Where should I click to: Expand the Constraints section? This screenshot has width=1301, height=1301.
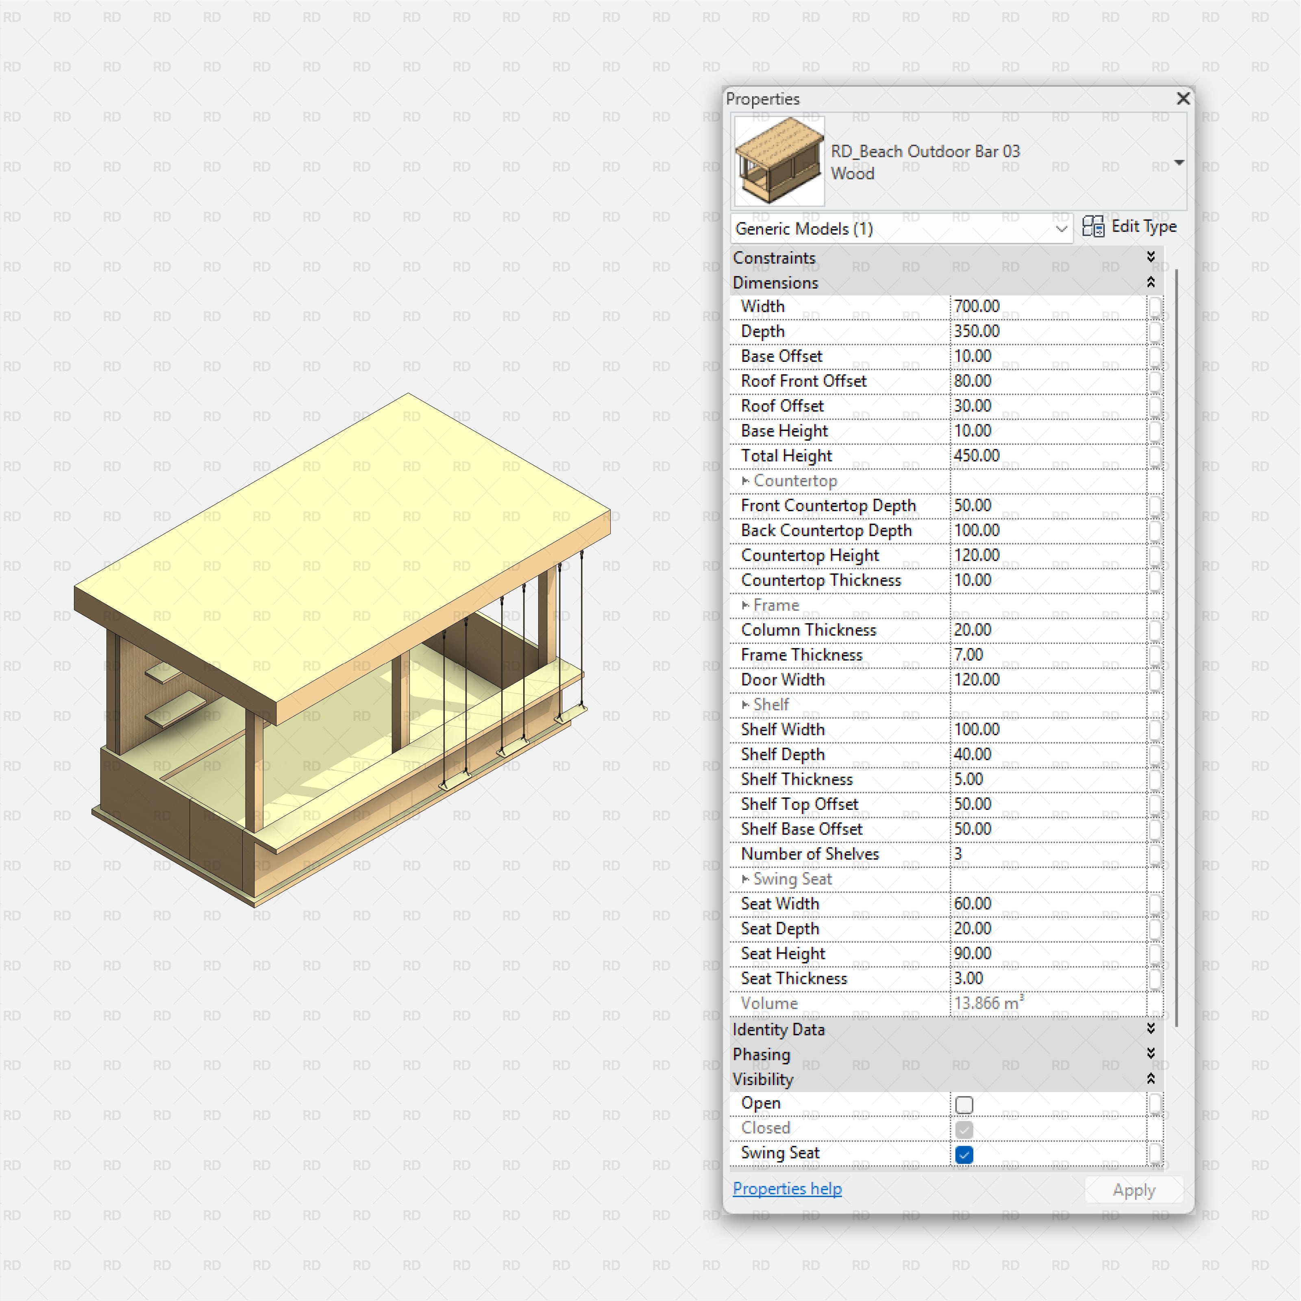[x=1151, y=258]
